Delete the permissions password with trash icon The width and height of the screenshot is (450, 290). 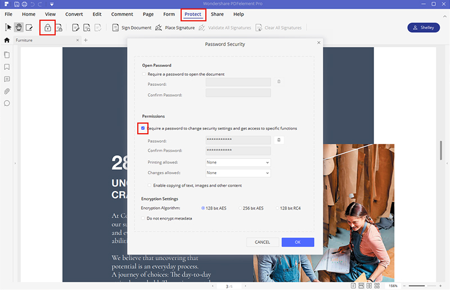(x=279, y=140)
